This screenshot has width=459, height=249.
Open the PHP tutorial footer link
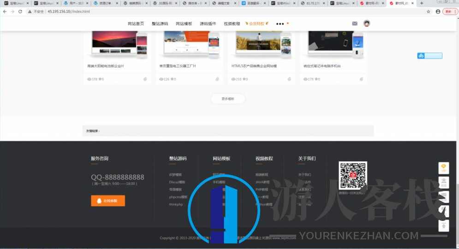pos(262,190)
